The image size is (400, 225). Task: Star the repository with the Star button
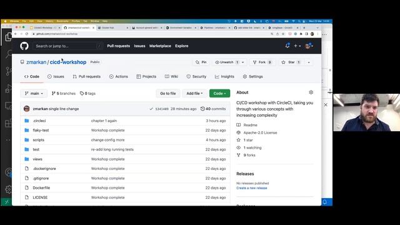click(x=291, y=62)
